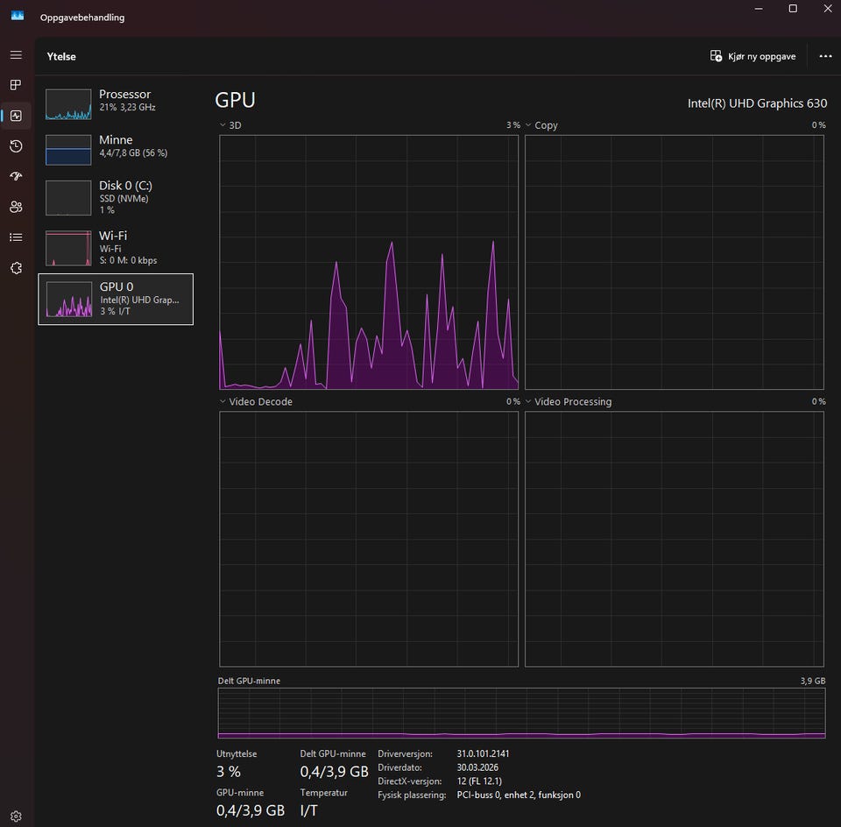Click DirectX version value 12 (FL 12.1)
Viewport: 841px width, 827px height.
click(x=479, y=781)
